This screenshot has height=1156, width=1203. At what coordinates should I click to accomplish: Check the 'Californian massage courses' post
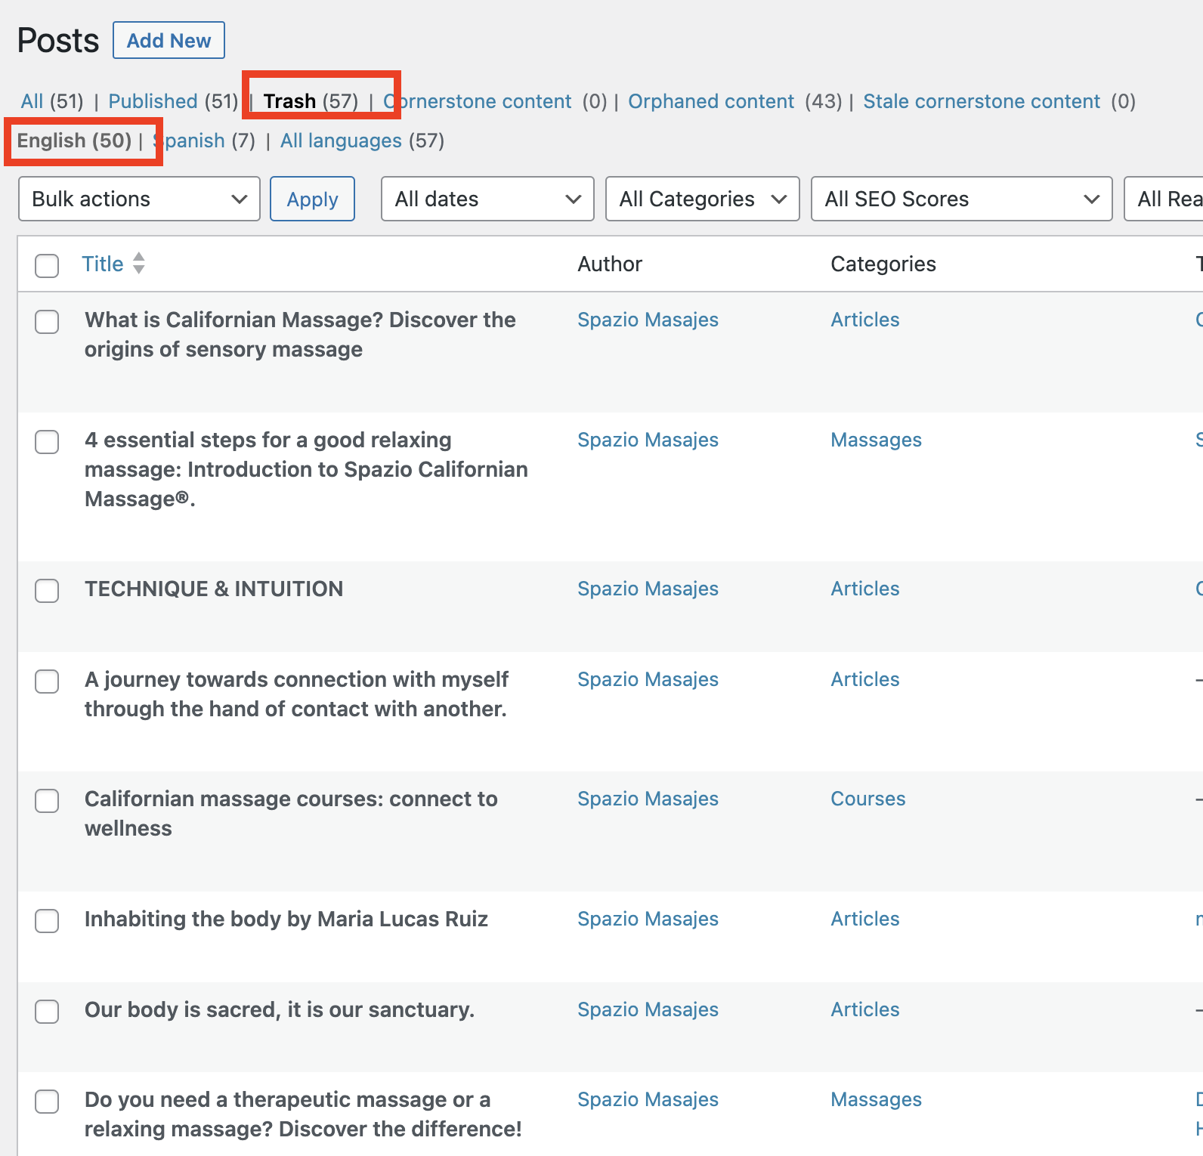[47, 800]
